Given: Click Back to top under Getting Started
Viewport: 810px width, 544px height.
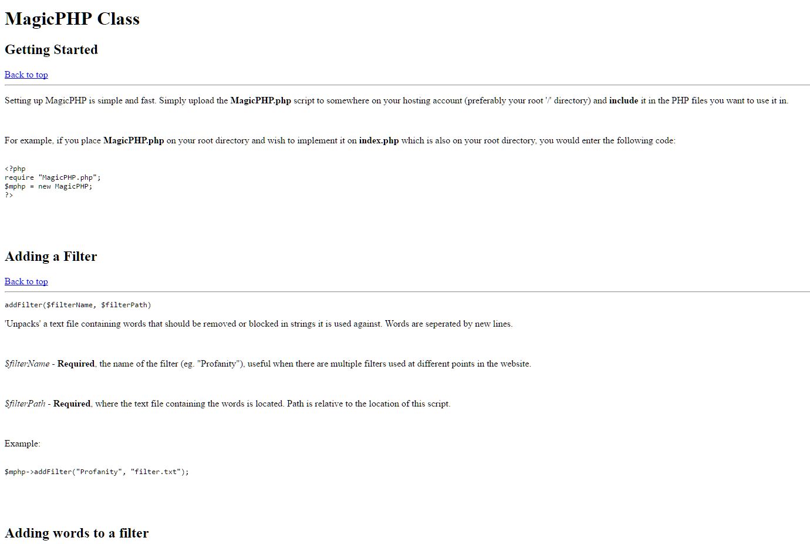Looking at the screenshot, I should coord(26,75).
